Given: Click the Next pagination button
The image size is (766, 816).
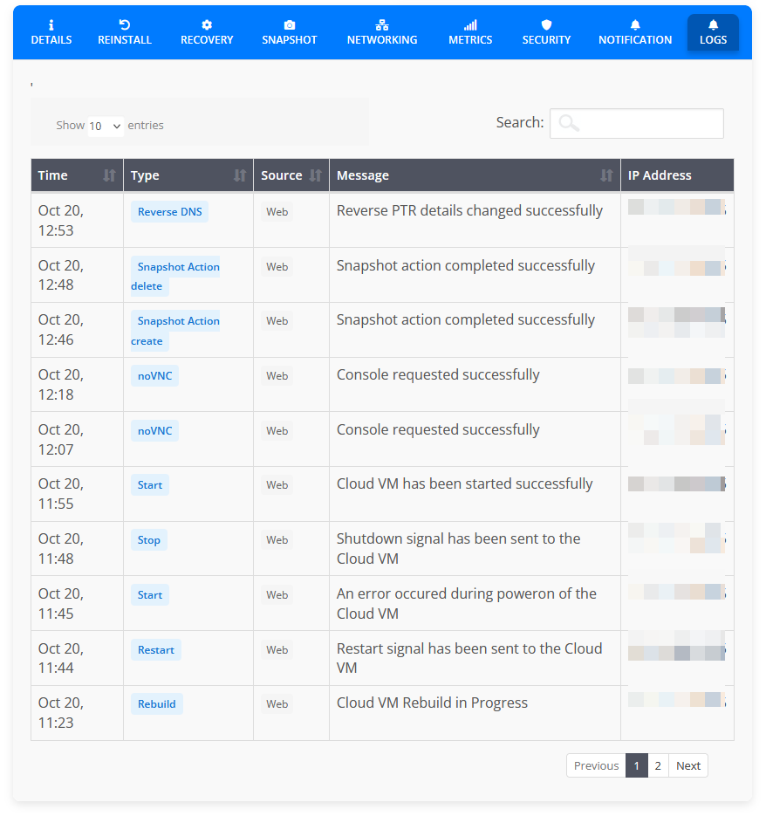Looking at the screenshot, I should click(x=688, y=765).
